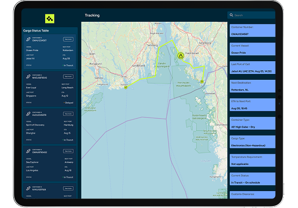Click the Container Number detail tile
The height and width of the screenshot is (208, 298).
click(253, 30)
